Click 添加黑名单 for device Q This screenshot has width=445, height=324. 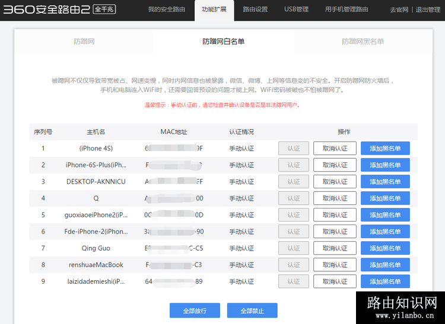pos(385,198)
